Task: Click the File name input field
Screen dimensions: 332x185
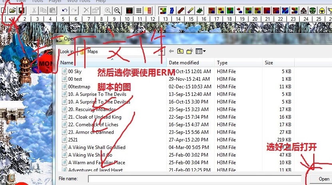Action: coord(195,179)
